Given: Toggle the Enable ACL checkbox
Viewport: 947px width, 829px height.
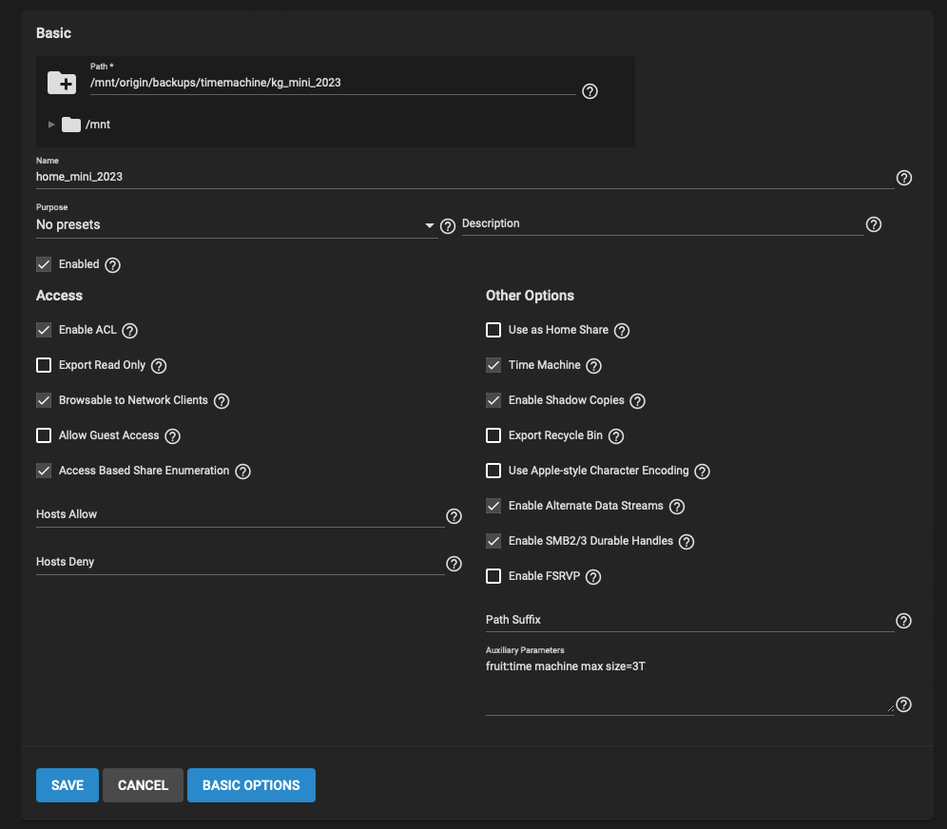Looking at the screenshot, I should 44,330.
